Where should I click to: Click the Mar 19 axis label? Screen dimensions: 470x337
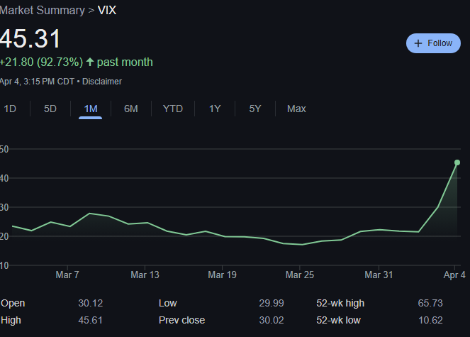pos(222,275)
